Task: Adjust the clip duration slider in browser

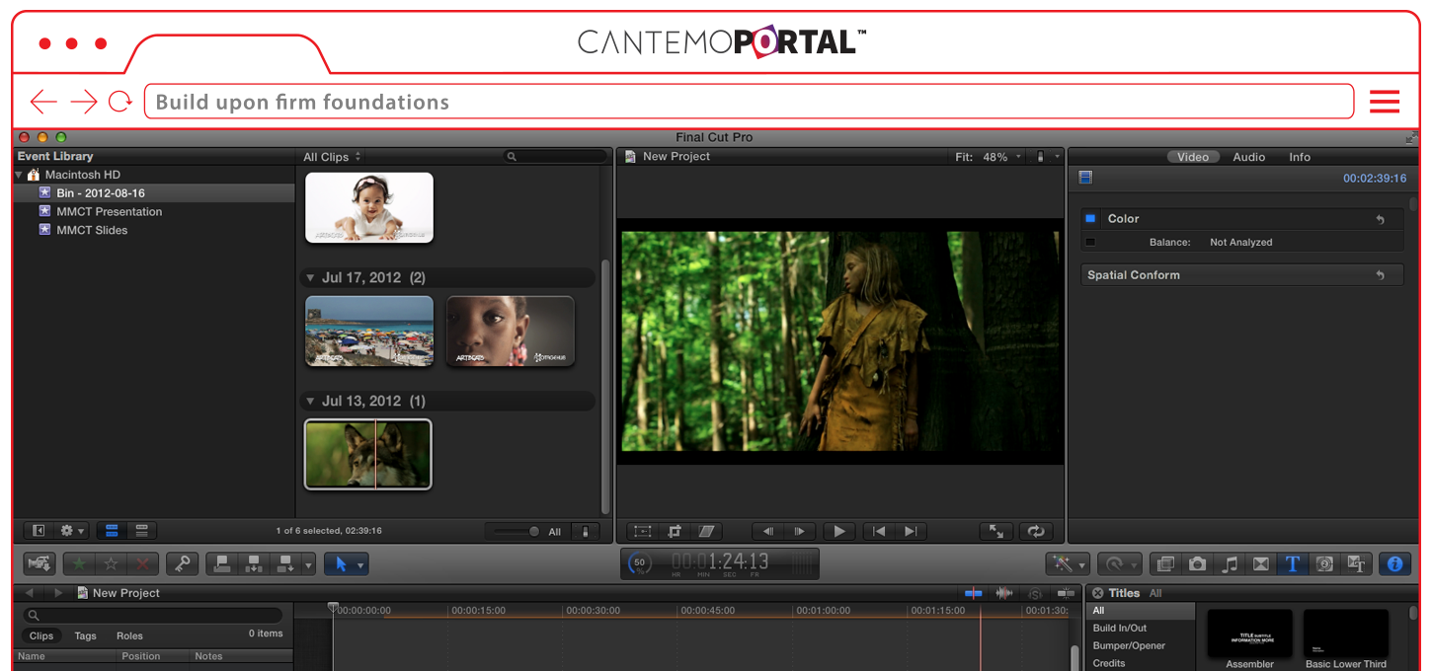Action: [533, 531]
